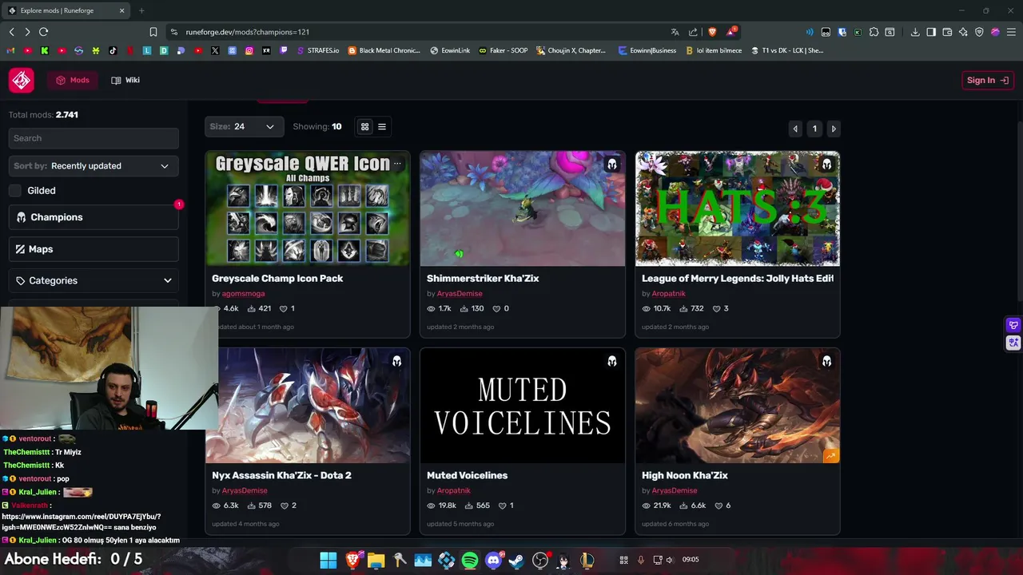
Task: Close the Explore mods tab
Action: pyautogui.click(x=122, y=10)
